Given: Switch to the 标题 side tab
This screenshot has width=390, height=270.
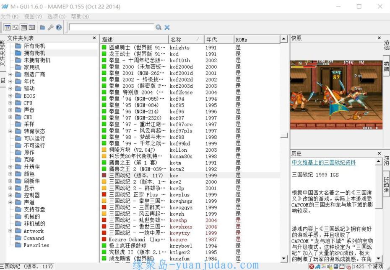Looking at the screenshot, I should tap(386, 66).
